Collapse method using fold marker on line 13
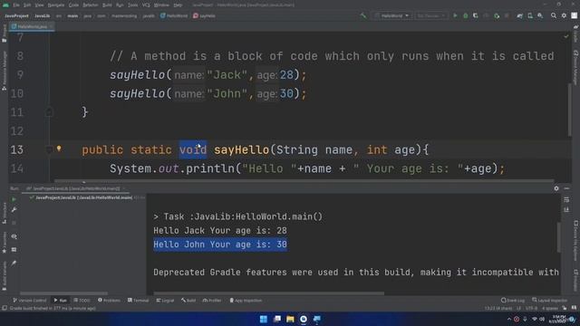 tap(49, 149)
